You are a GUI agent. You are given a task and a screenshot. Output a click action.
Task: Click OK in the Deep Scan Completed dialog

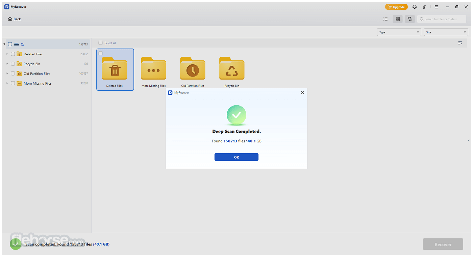[236, 157]
